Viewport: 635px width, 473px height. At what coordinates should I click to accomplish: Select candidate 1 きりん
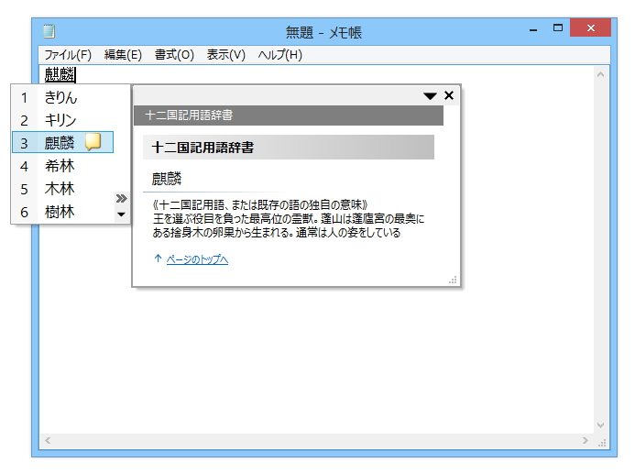point(63,97)
